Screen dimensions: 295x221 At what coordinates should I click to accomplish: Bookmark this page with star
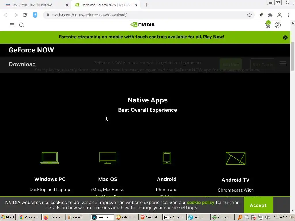point(249,15)
